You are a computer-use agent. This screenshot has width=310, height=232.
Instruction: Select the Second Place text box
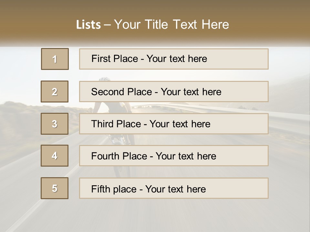(174, 92)
